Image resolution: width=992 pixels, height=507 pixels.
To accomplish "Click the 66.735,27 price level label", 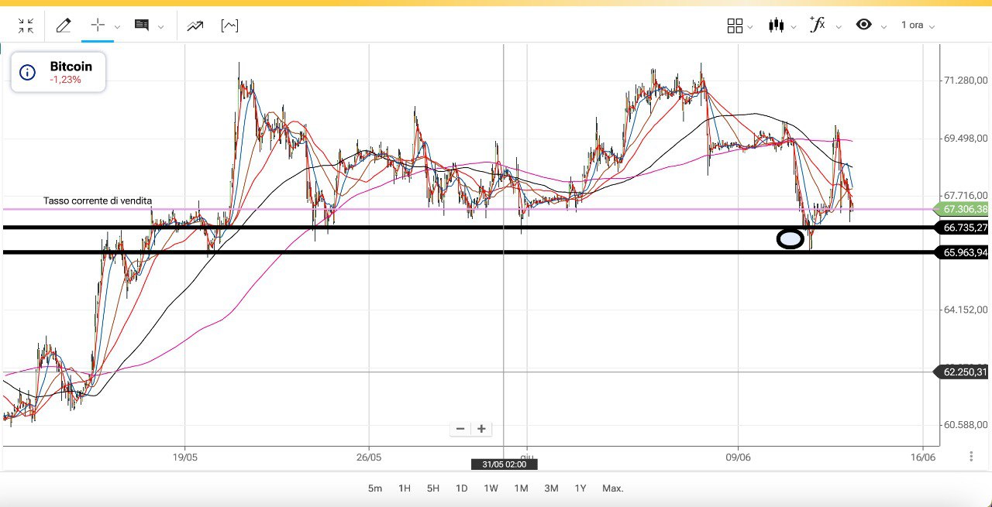I will coord(964,228).
